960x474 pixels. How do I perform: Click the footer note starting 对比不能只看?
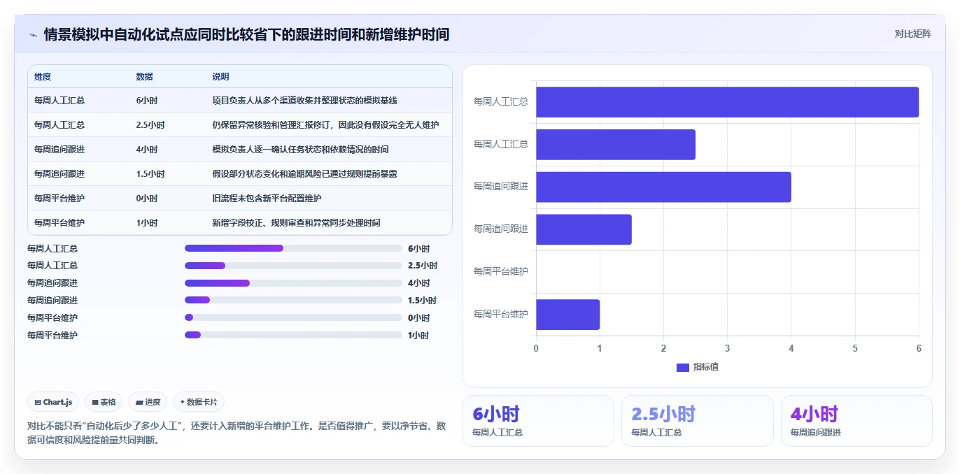point(237,433)
